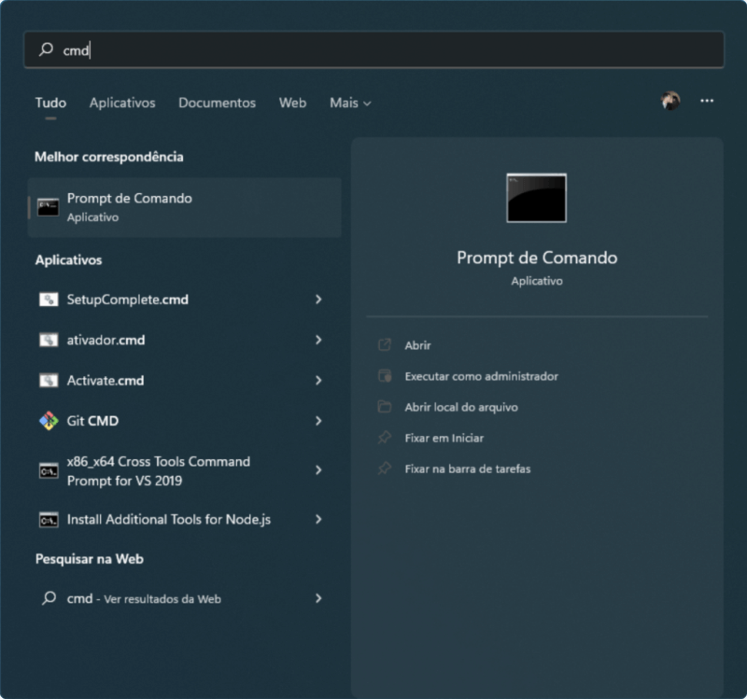
Task: Switch to the Tudo tab
Action: pos(50,103)
